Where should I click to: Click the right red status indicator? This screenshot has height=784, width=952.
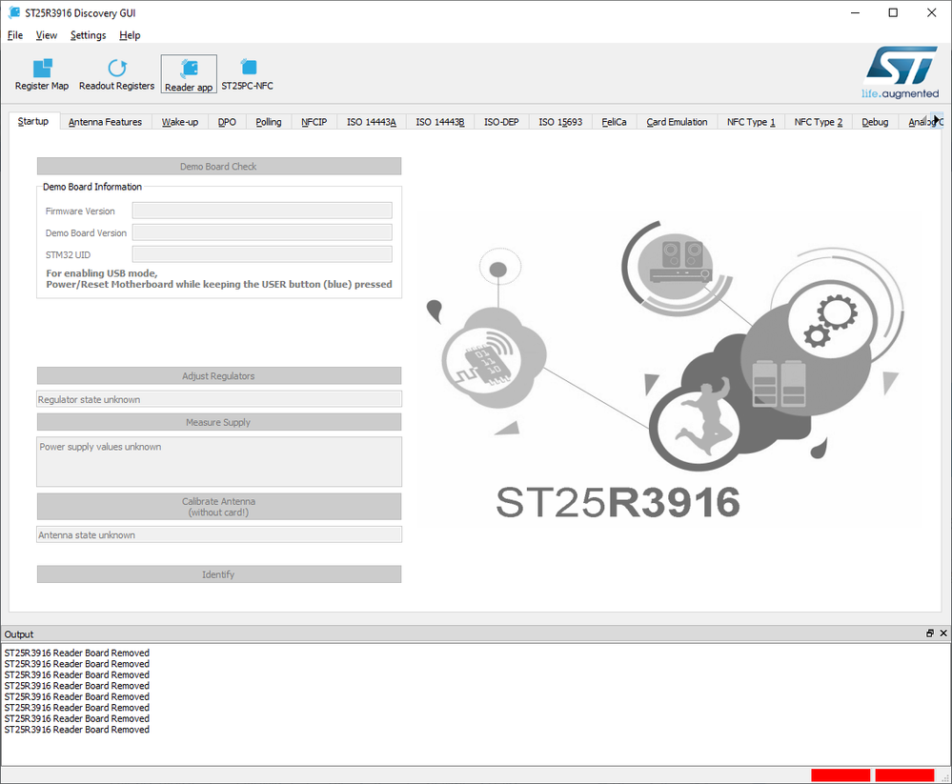click(x=904, y=775)
